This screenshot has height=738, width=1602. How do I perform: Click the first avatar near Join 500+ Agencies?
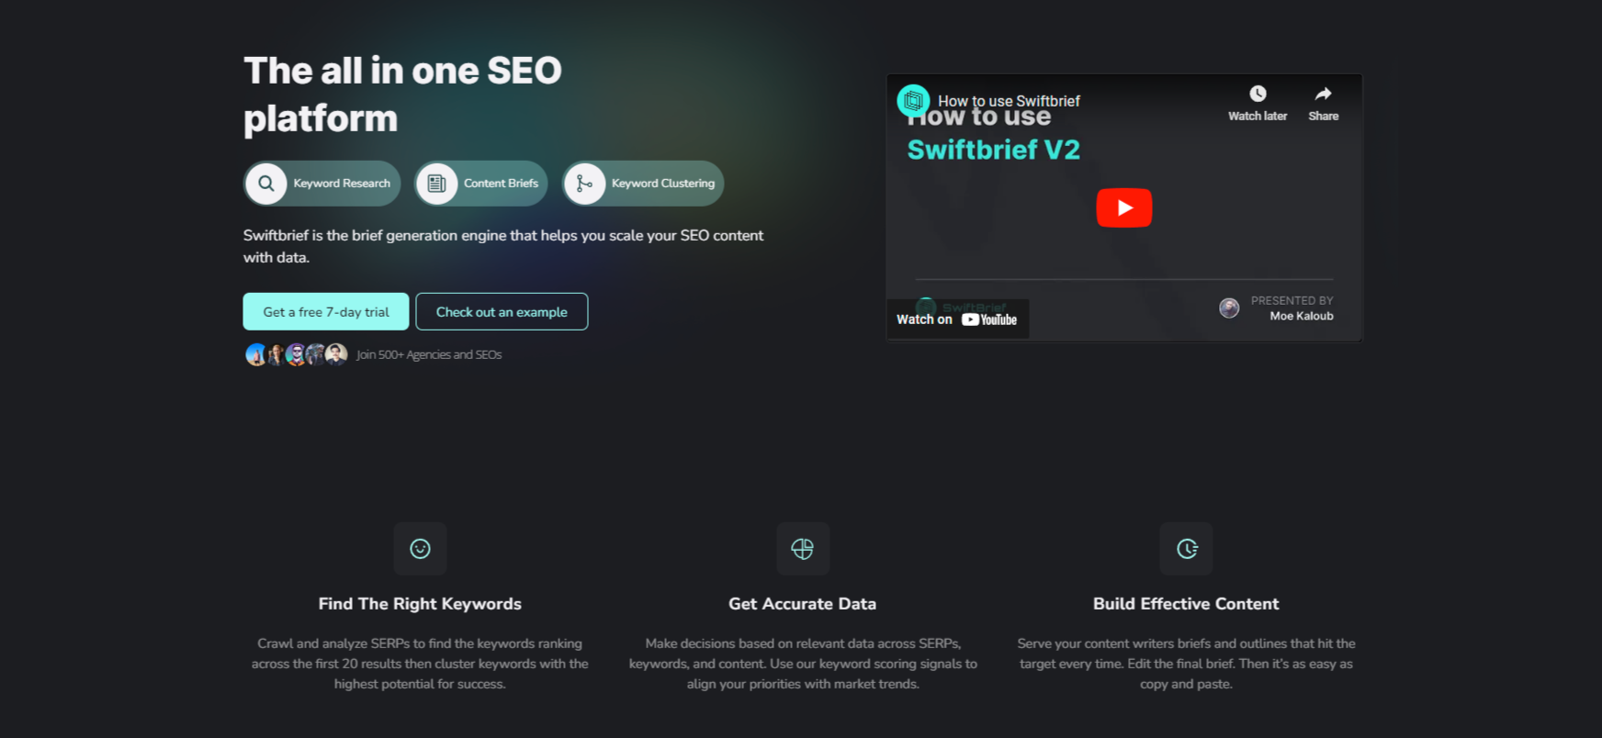tap(255, 353)
